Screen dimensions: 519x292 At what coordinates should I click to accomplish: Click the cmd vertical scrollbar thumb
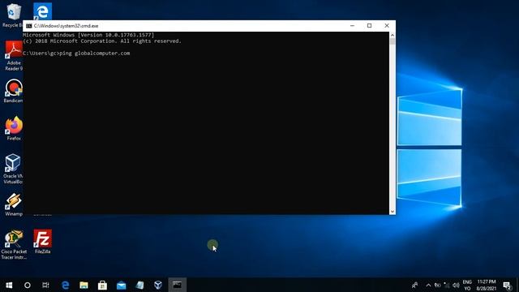pyautogui.click(x=392, y=41)
